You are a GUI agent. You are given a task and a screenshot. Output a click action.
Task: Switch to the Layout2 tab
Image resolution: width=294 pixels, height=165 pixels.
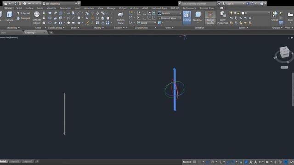pos(28,161)
